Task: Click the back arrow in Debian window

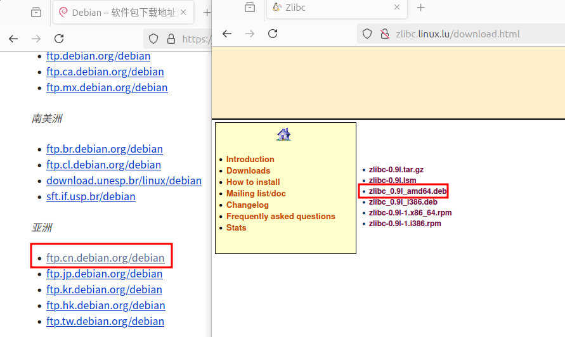Action: [x=13, y=39]
